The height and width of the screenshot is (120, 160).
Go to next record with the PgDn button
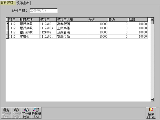[26, 113]
